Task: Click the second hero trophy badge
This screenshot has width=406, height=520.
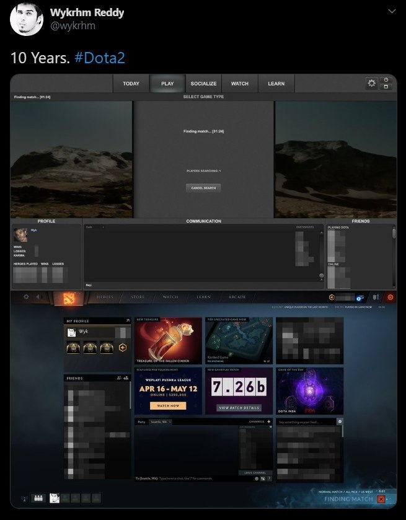Action: pyautogui.click(x=90, y=348)
